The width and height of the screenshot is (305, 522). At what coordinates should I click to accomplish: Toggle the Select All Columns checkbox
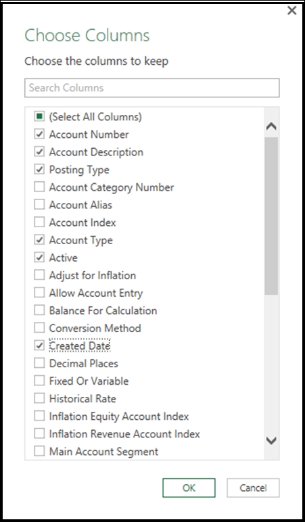coord(39,117)
